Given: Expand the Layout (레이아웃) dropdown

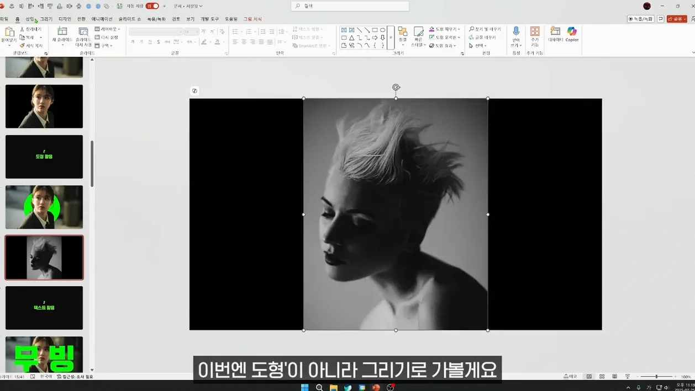Looking at the screenshot, I should coord(107,29).
